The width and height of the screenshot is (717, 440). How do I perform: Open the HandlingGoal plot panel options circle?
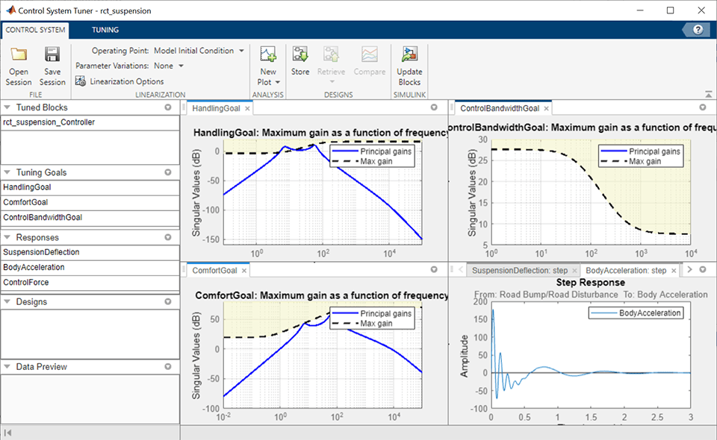pos(434,107)
